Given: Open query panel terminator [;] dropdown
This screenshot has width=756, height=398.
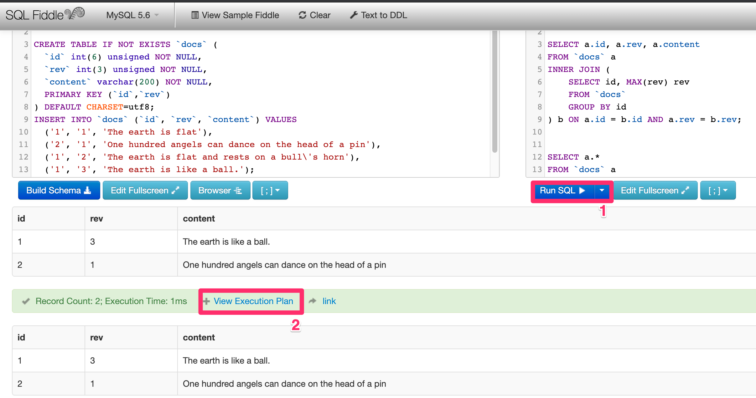Looking at the screenshot, I should pyautogui.click(x=717, y=190).
